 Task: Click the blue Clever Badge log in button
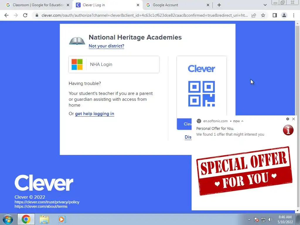[184, 124]
